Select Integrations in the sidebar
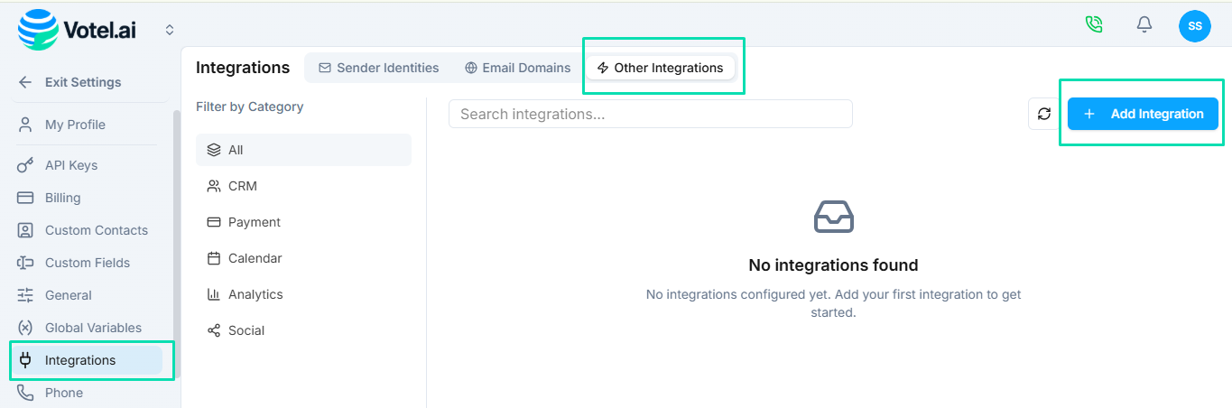The height and width of the screenshot is (408, 1232). pos(87,360)
